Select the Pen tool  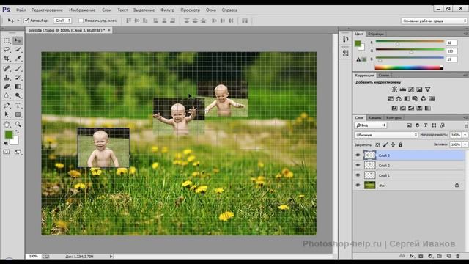pos(7,106)
